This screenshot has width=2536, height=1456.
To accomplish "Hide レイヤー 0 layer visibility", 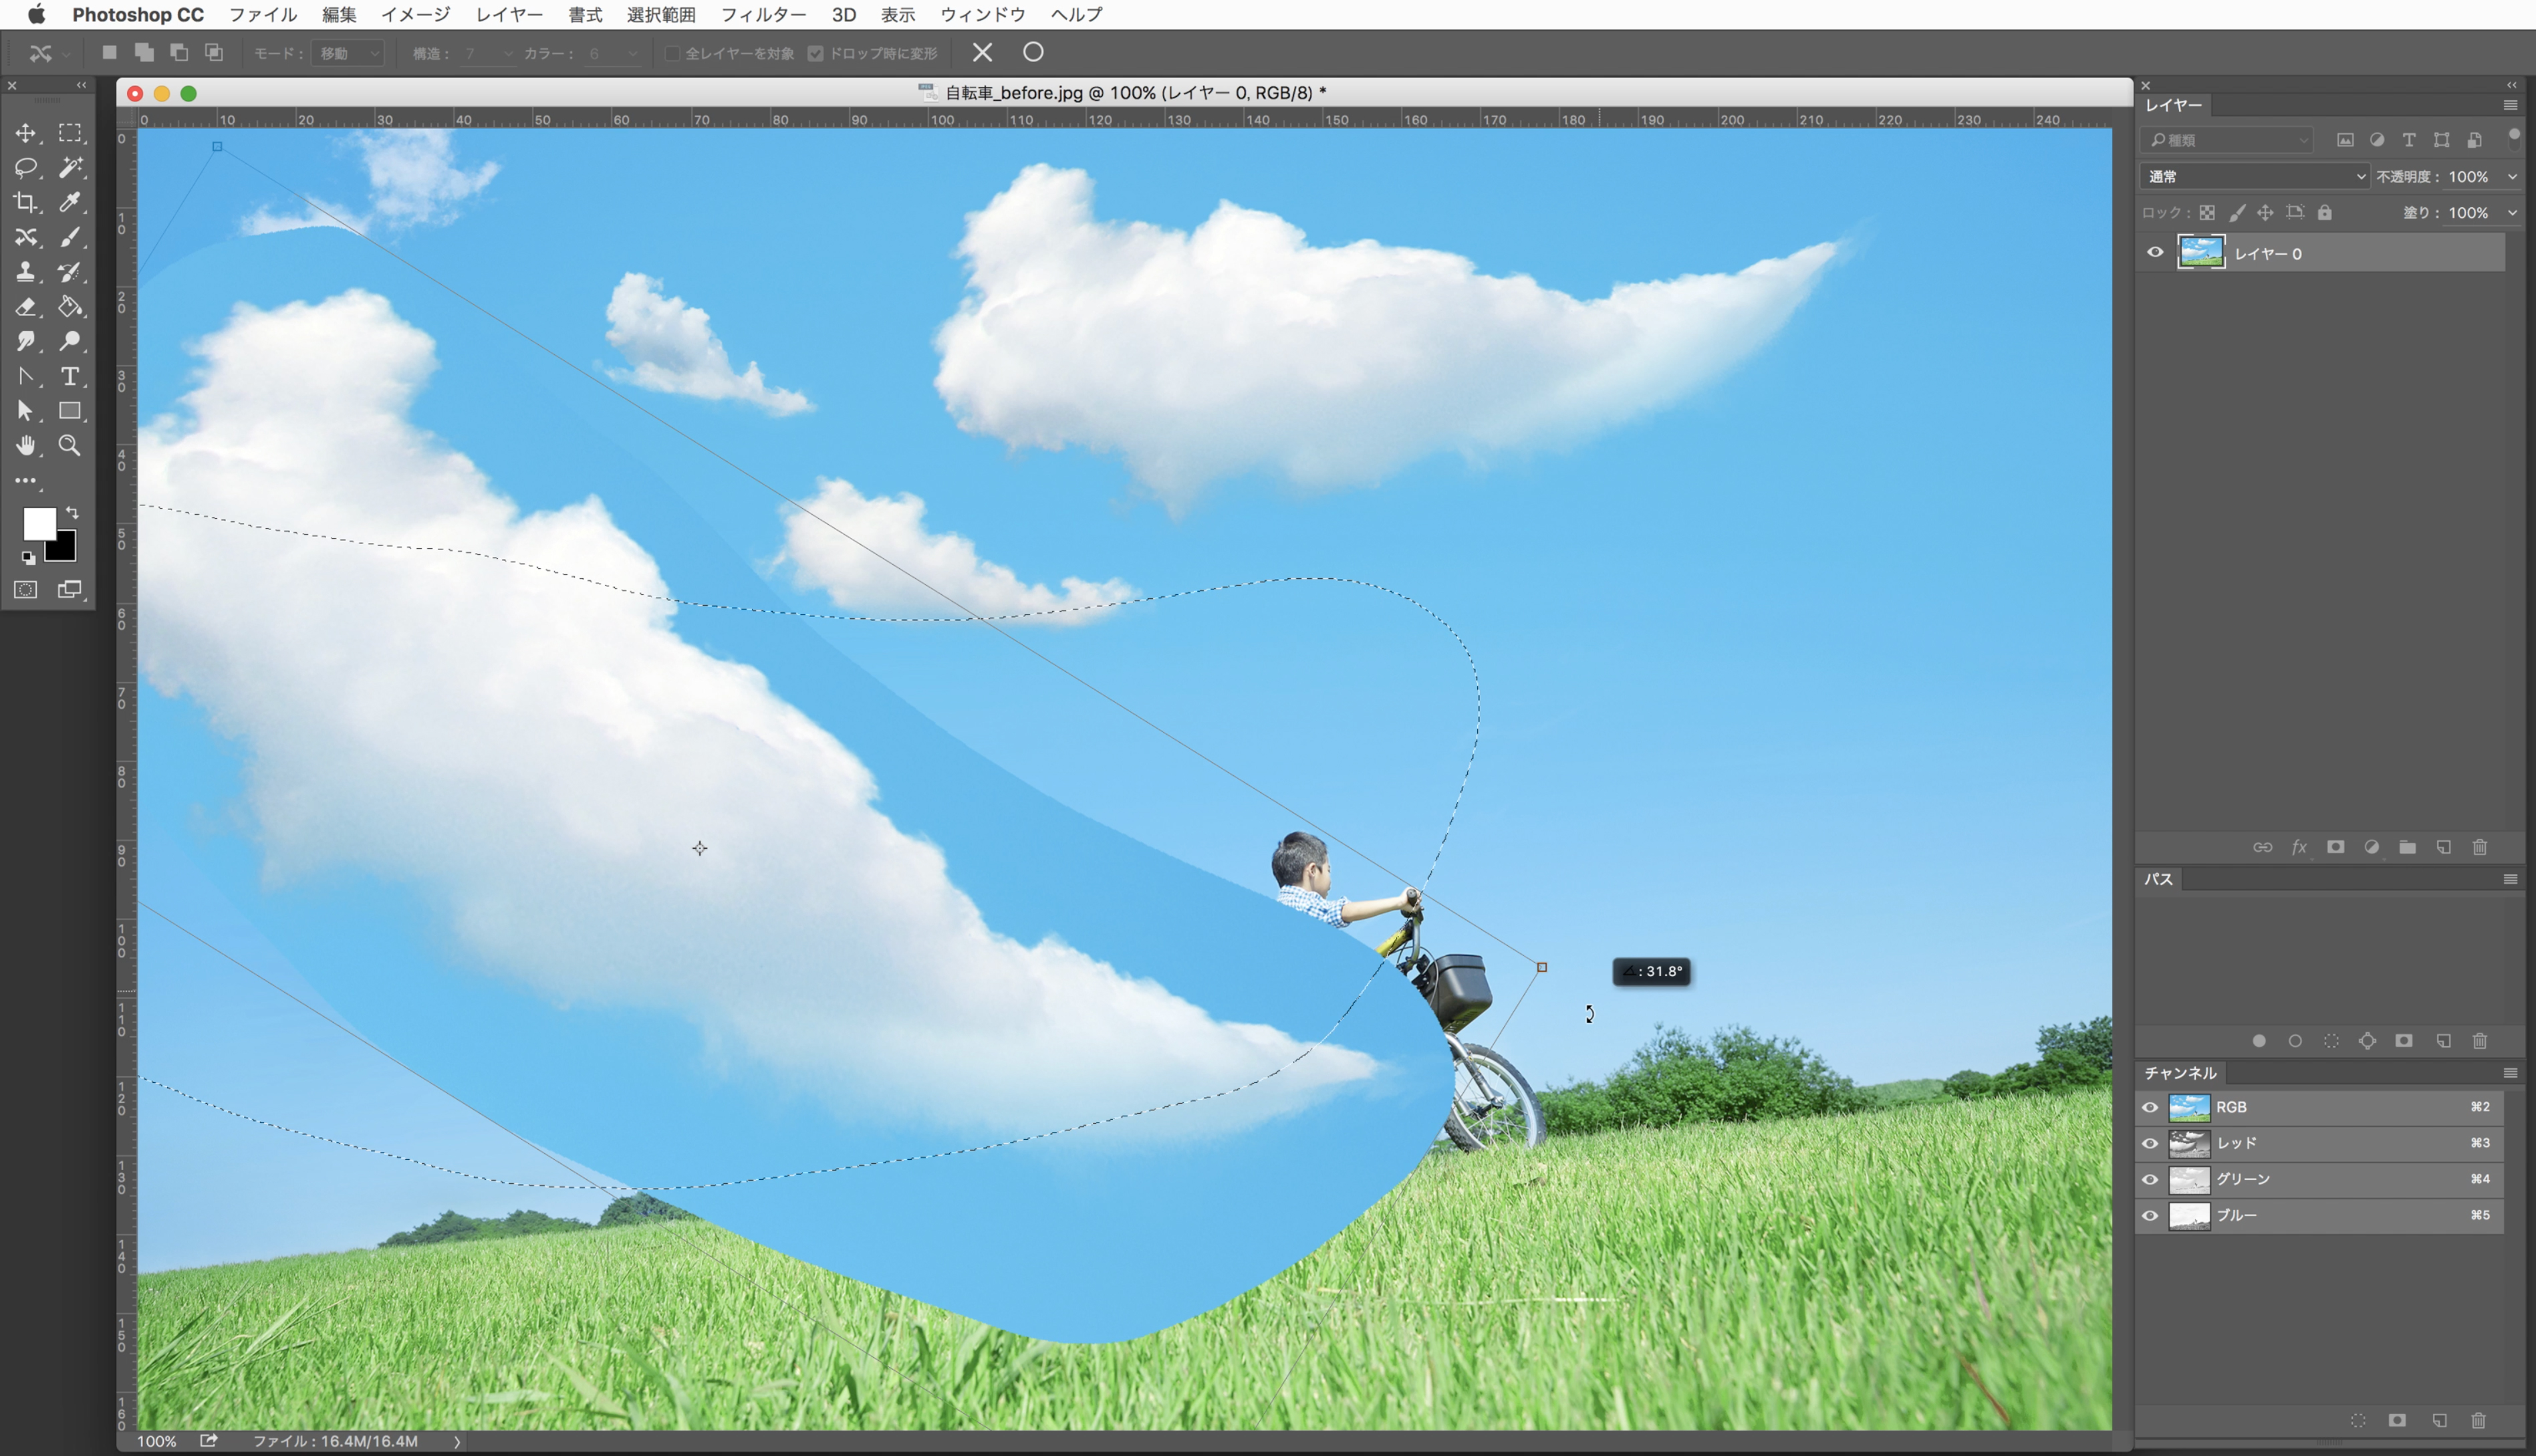I will (x=2154, y=253).
